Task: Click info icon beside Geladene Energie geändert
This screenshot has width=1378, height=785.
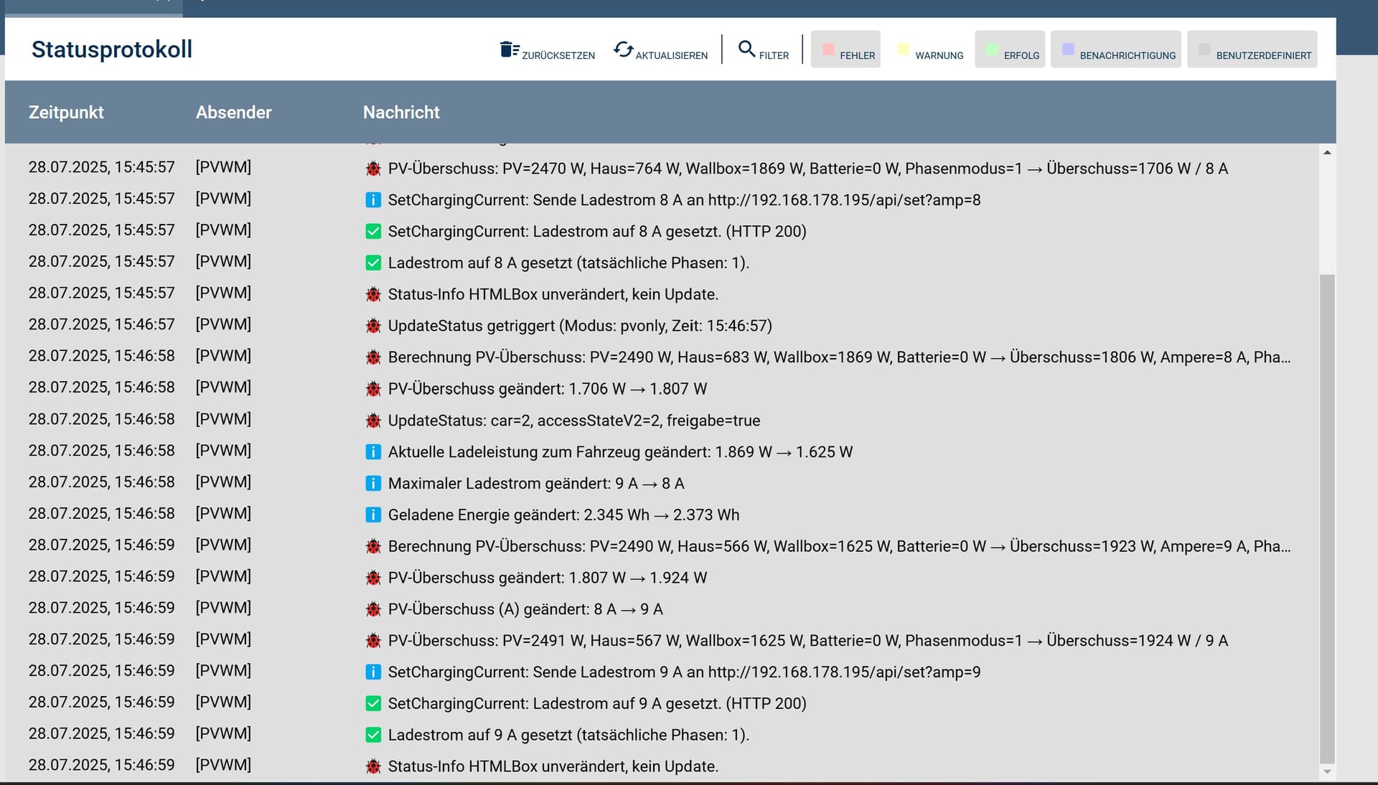Action: (x=373, y=515)
